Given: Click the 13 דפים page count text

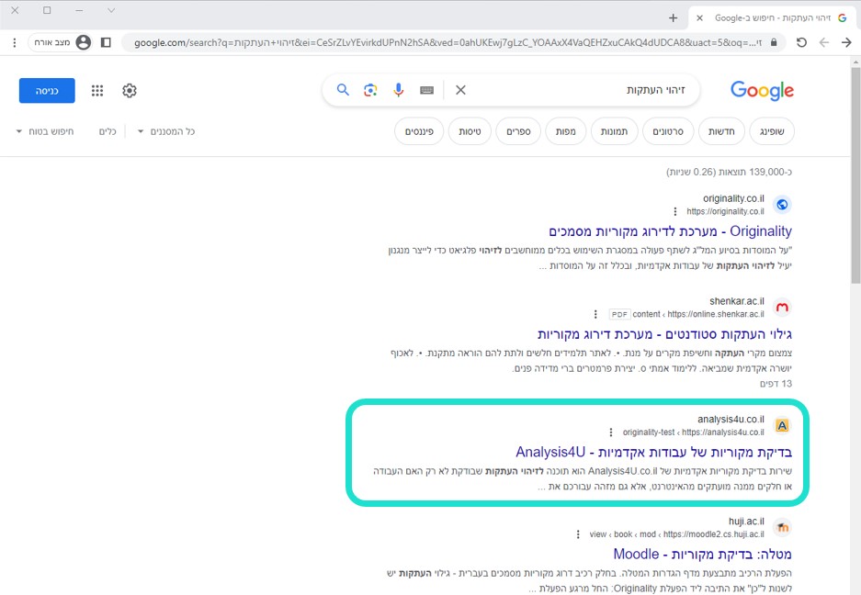Looking at the screenshot, I should [x=776, y=383].
